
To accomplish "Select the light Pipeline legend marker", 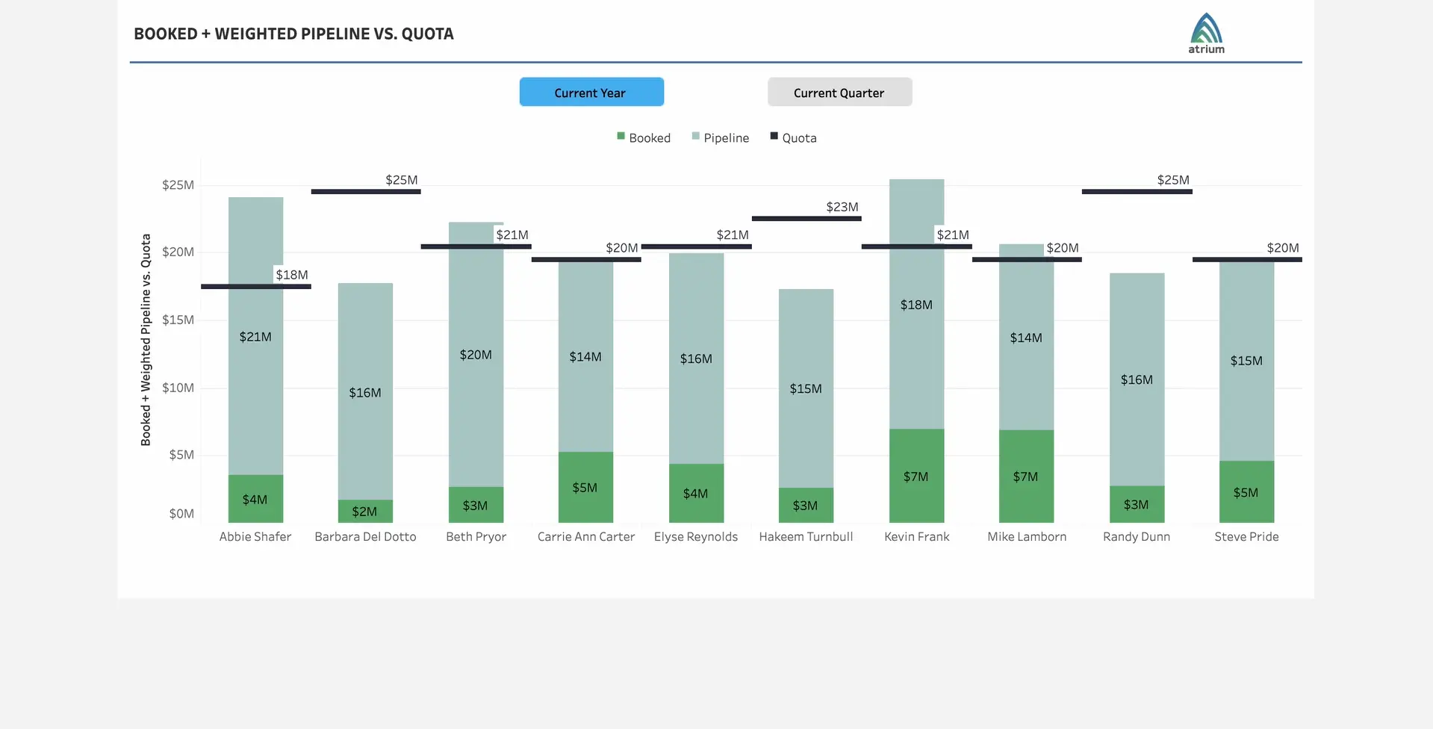I will pos(695,137).
